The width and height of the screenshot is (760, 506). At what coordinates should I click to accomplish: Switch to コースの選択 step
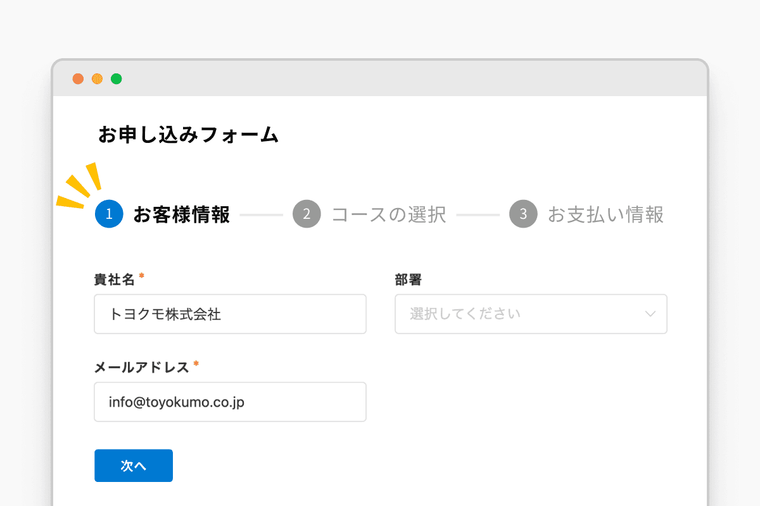(389, 214)
